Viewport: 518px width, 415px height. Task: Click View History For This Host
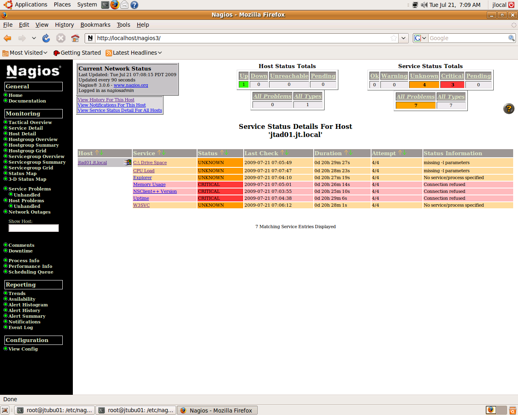click(106, 100)
